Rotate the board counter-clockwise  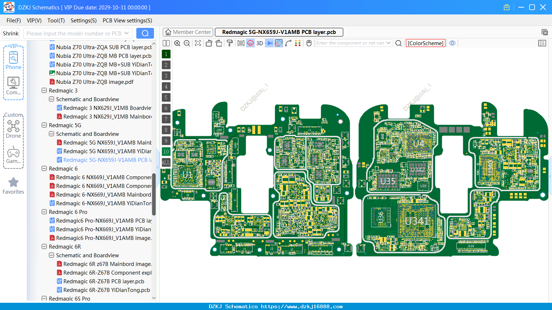(x=209, y=43)
